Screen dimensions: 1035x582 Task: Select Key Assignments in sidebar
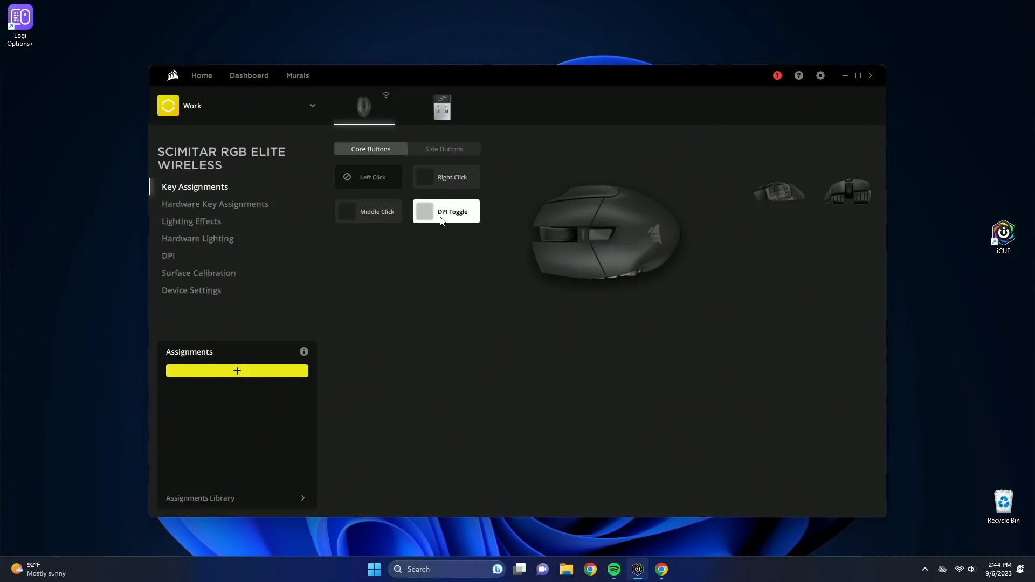195,186
